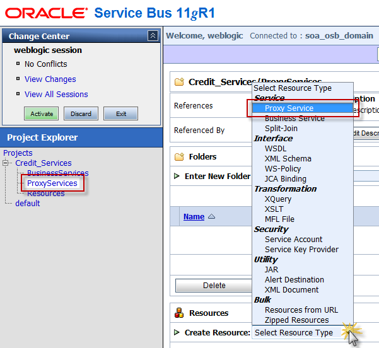Click the Name column header link

tap(194, 216)
